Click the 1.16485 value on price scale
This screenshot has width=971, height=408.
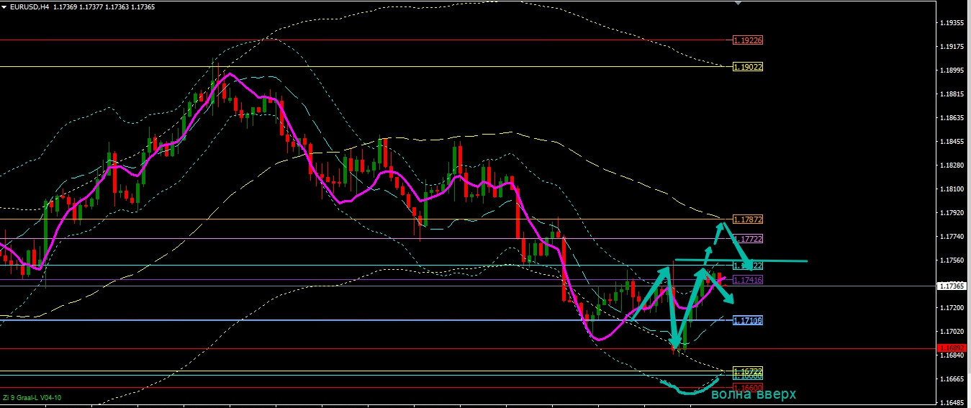(x=953, y=402)
